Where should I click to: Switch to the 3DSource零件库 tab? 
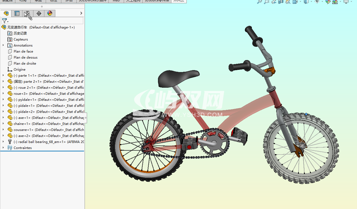click(157, 1)
